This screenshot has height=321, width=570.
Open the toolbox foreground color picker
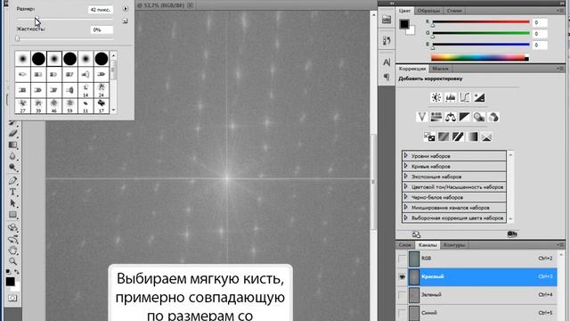pos(10,282)
